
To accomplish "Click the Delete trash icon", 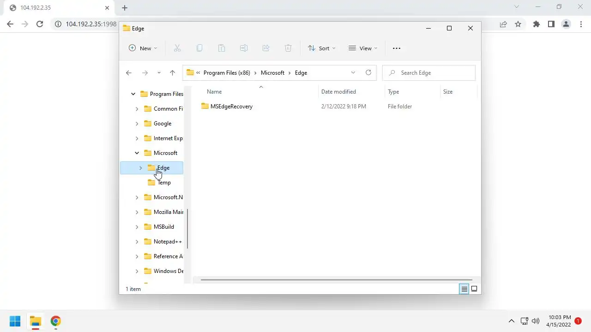I will click(288, 48).
